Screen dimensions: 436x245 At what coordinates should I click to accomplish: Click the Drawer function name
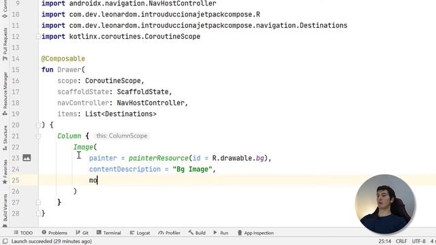pos(69,69)
